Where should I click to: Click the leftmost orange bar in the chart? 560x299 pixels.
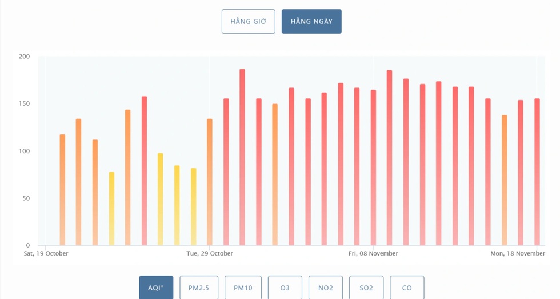62,189
